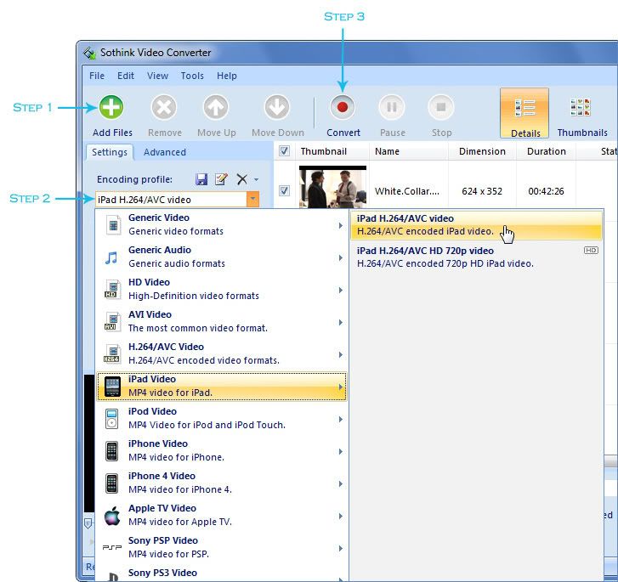Click the iPhone Video device icon

(112, 451)
